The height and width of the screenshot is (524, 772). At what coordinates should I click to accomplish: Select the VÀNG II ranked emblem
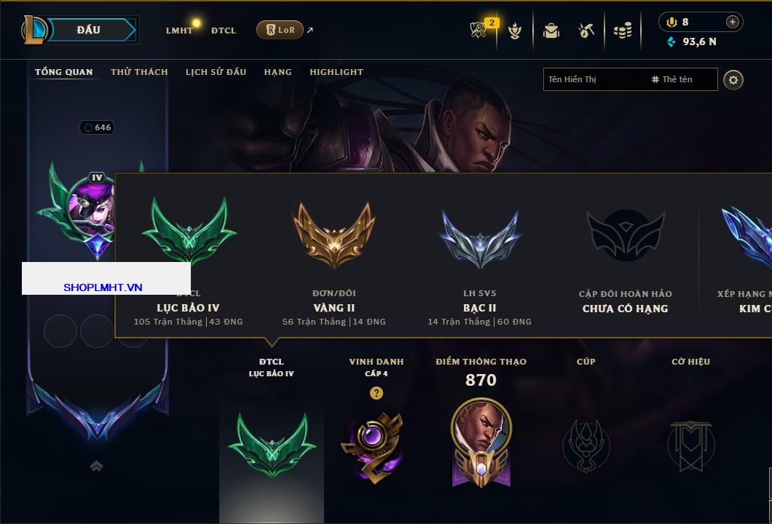tap(334, 234)
